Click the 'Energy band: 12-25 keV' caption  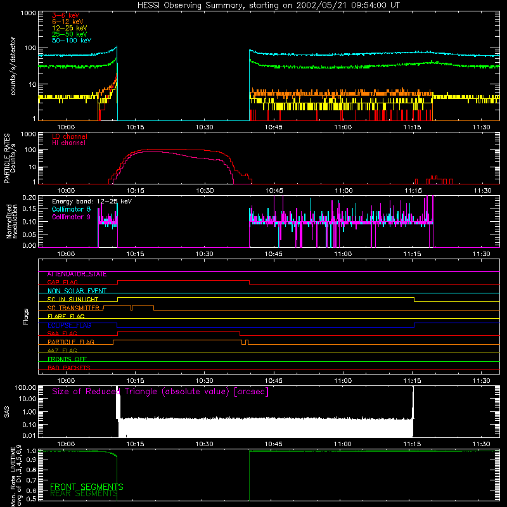click(92, 202)
